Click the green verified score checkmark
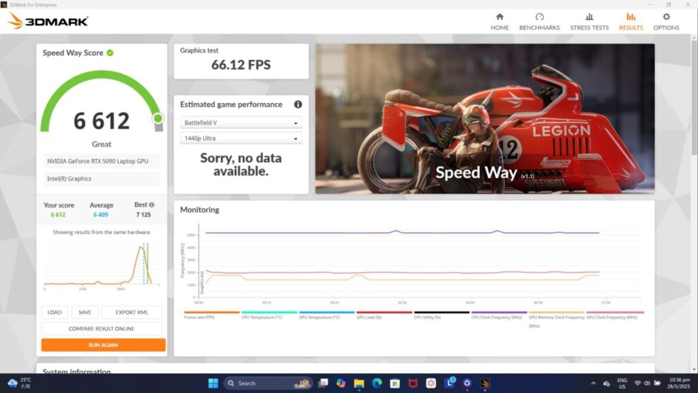 point(110,53)
